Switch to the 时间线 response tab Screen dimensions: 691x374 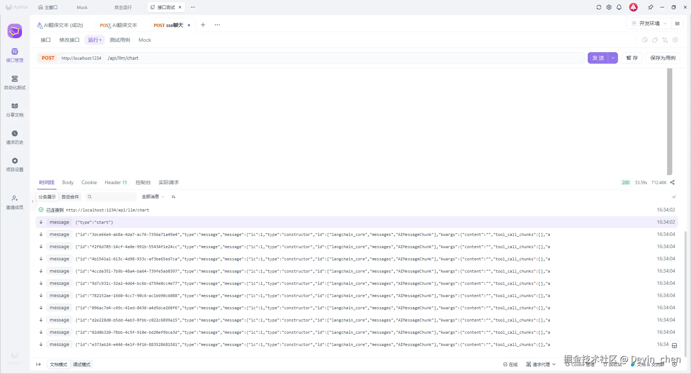[47, 182]
